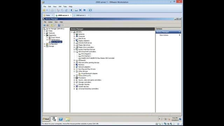Switch to the 2008 server 2 tab

pos(81,15)
